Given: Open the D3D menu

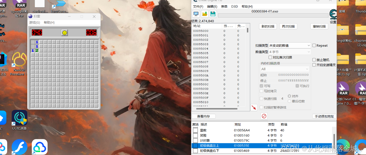Looking at the screenshot, I should (234, 6).
